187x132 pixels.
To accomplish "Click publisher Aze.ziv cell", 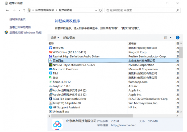I will click(x=133, y=86).
